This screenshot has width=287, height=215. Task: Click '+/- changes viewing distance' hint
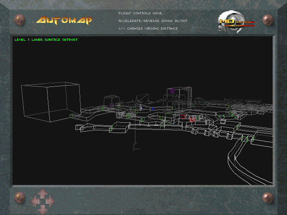[x=148, y=28]
